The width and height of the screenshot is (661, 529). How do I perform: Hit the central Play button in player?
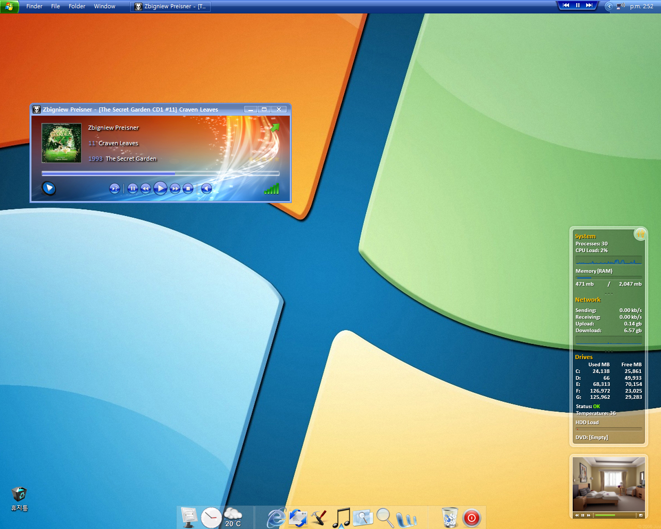pos(160,188)
